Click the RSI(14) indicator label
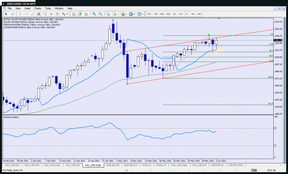 point(12,117)
